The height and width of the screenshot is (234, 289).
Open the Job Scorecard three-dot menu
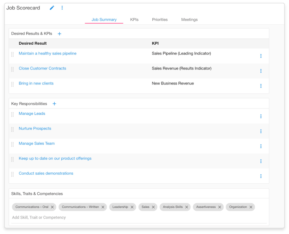[x=62, y=8]
